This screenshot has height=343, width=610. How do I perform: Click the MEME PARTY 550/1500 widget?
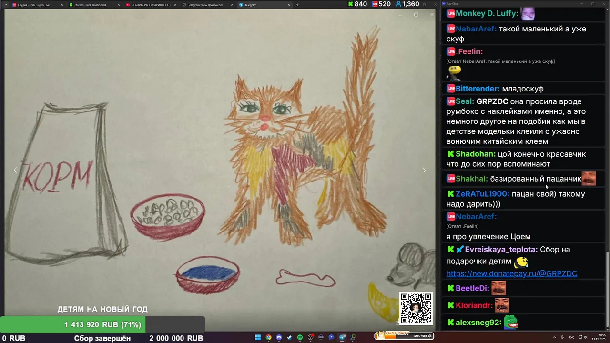pos(404,335)
